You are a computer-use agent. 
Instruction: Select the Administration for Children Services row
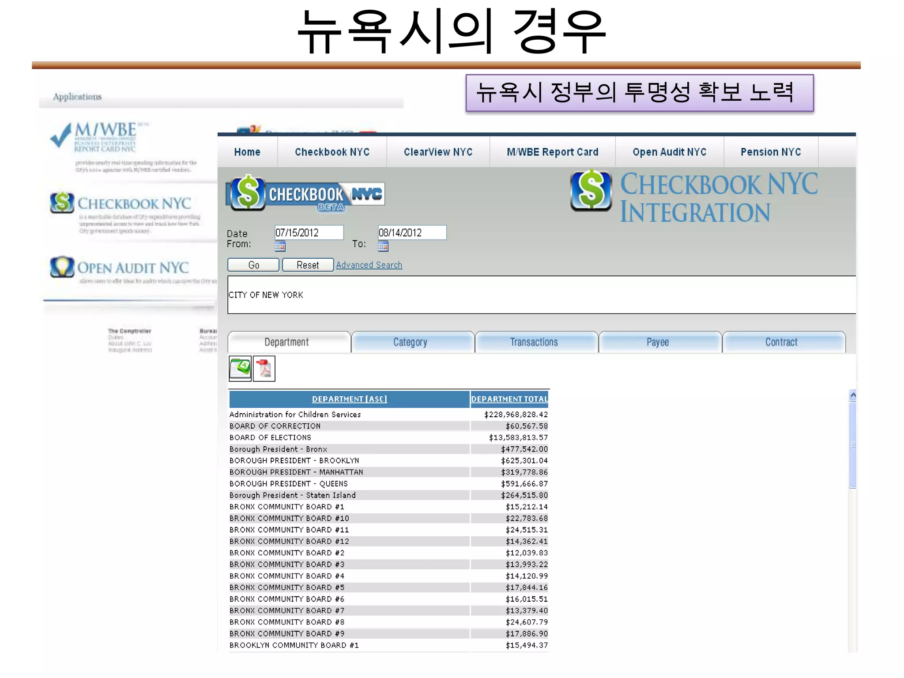pyautogui.click(x=389, y=414)
